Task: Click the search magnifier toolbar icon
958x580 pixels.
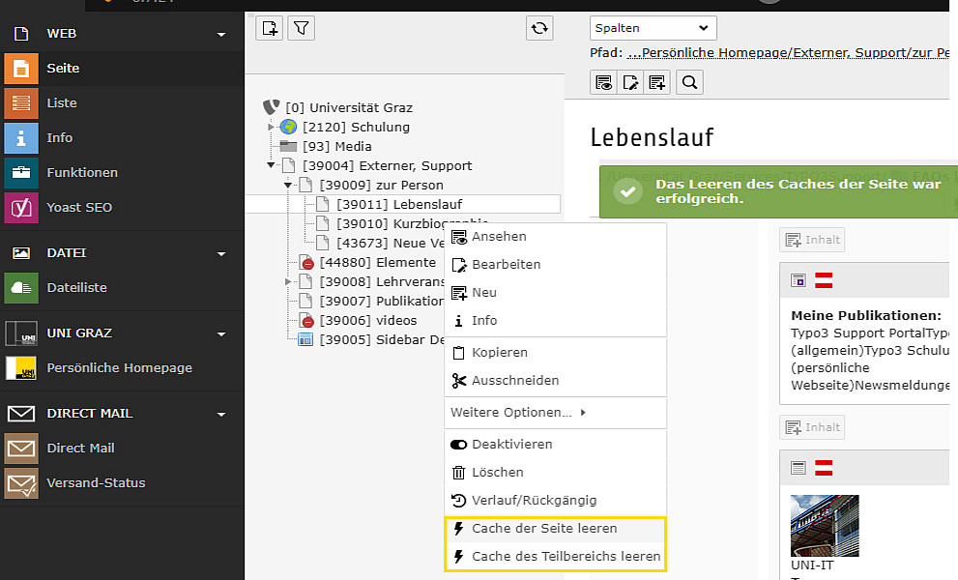Action: tap(690, 82)
